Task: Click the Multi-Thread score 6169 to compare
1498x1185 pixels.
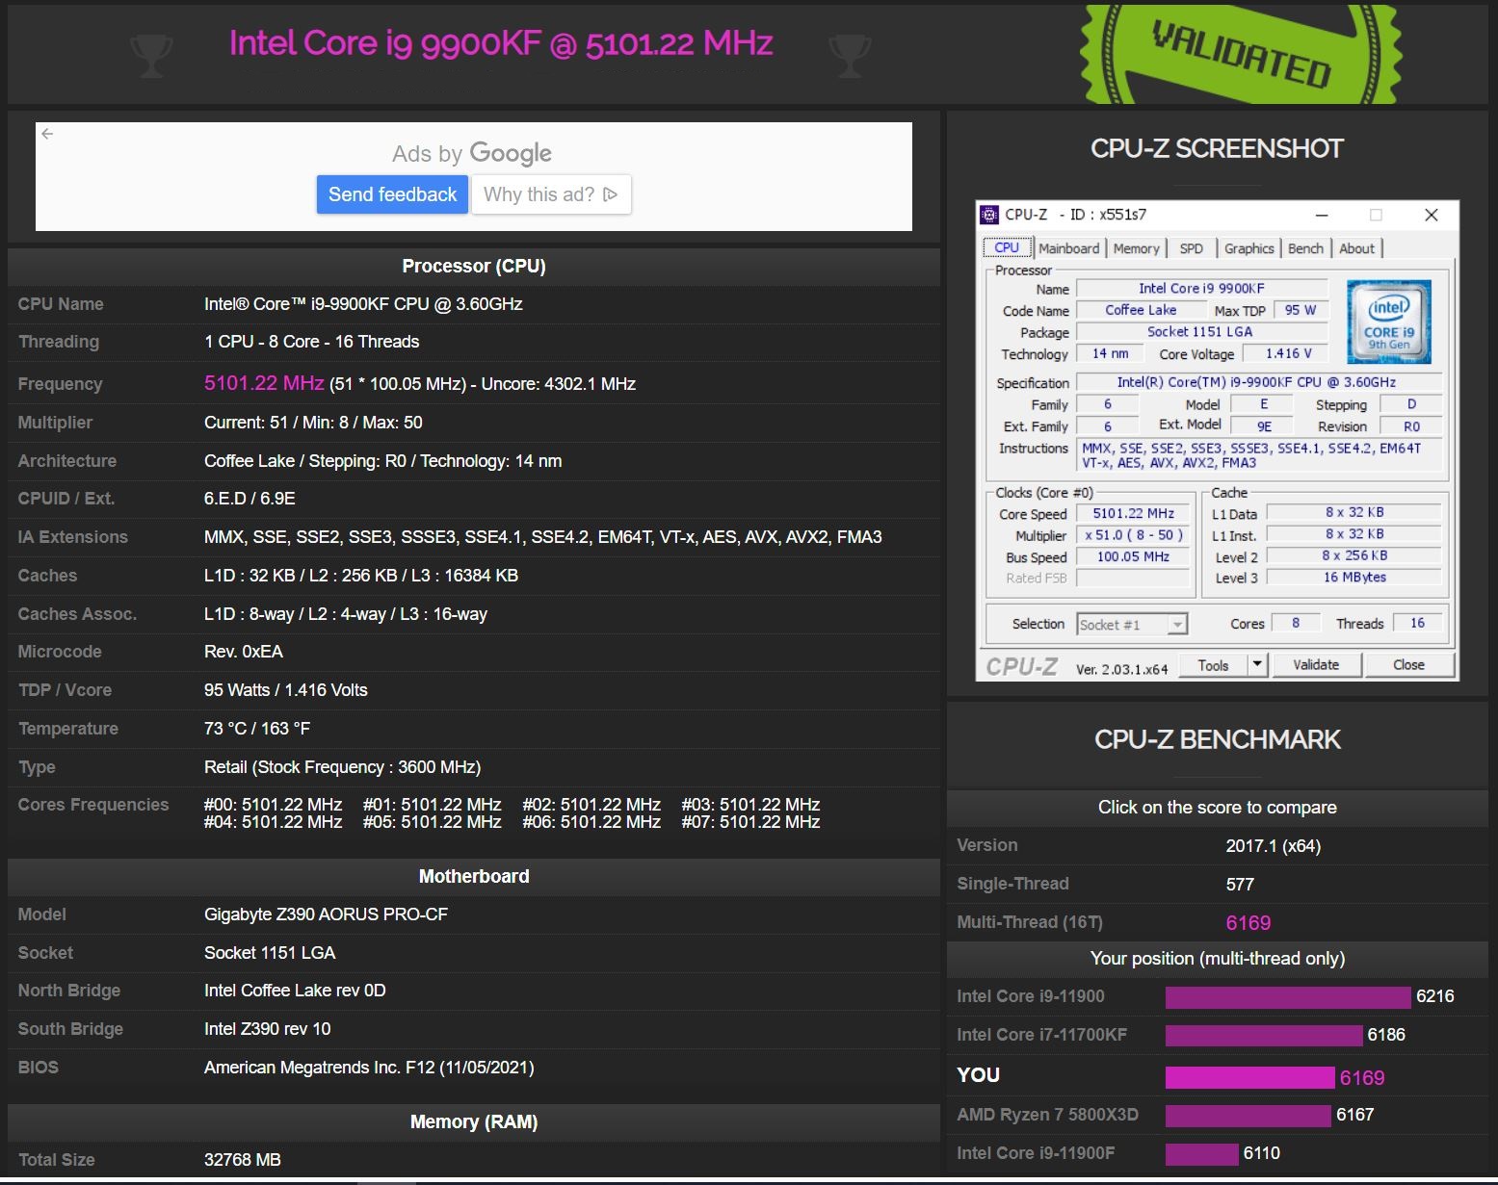Action: 1248,921
